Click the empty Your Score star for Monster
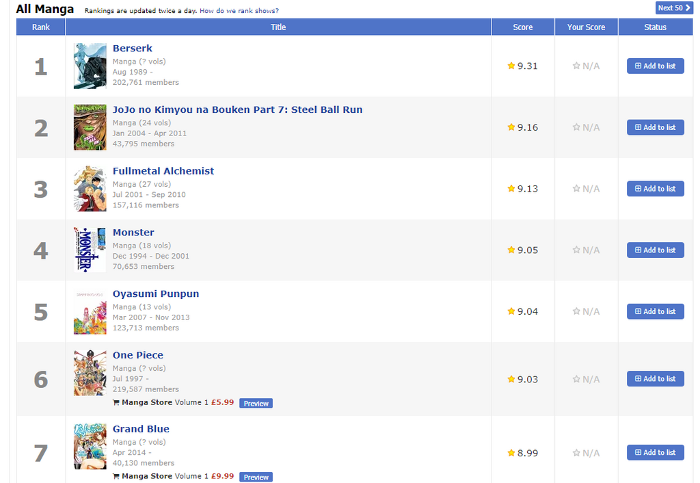700x483 pixels. 576,250
